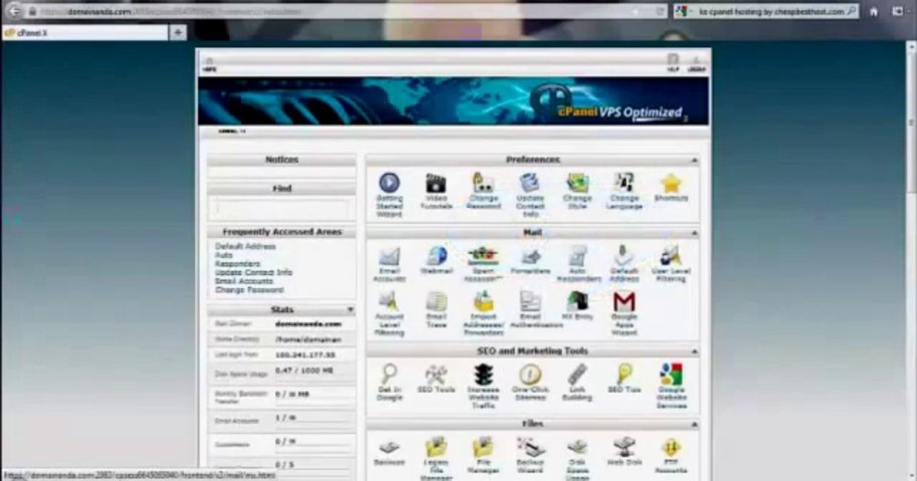
Task: Open the Forwarders icon
Action: pyautogui.click(x=530, y=256)
